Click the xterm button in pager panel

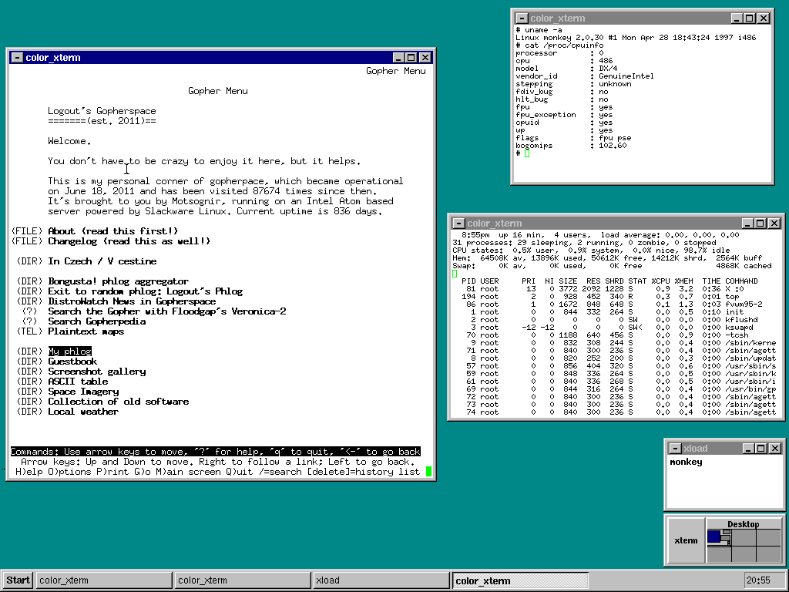click(x=686, y=540)
